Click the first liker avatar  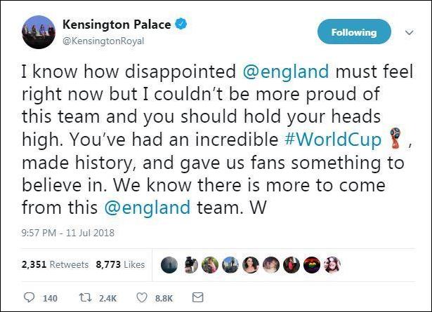click(x=169, y=264)
